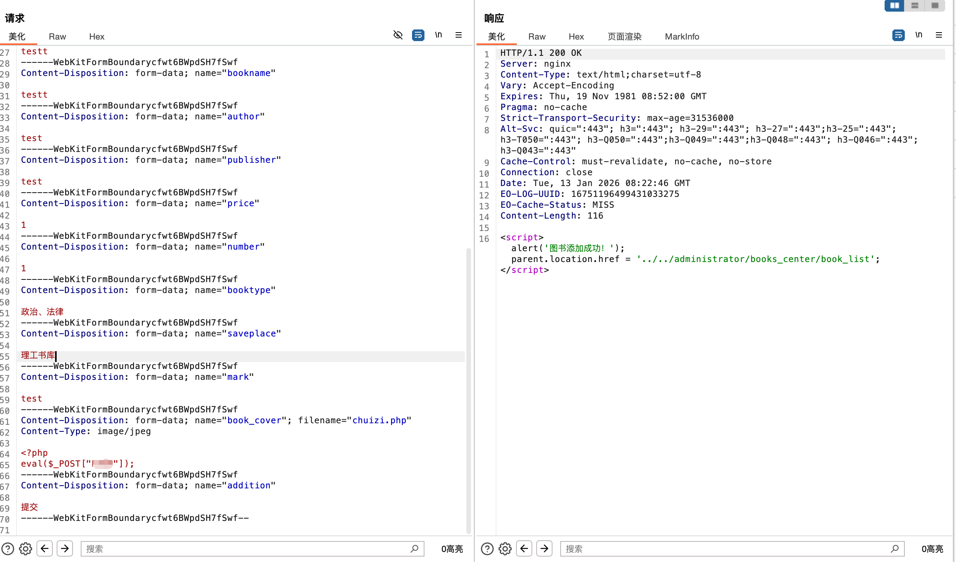Image resolution: width=956 pixels, height=562 pixels.
Task: Toggle \n non-printable characters in request panel
Action: [438, 35]
